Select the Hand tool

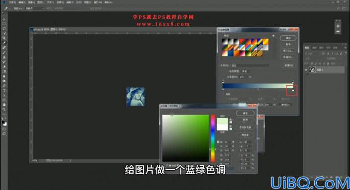tap(4, 105)
